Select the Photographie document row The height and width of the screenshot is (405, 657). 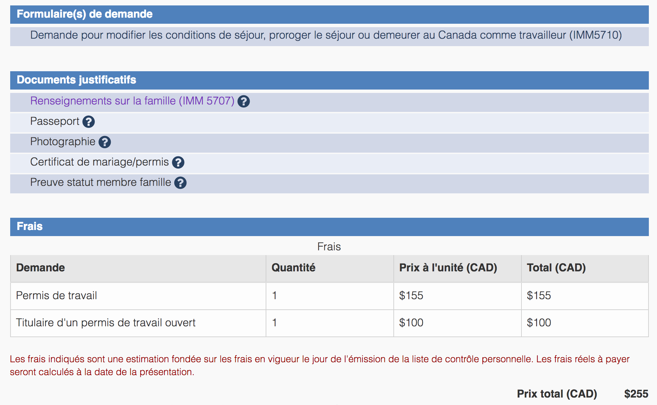(63, 142)
